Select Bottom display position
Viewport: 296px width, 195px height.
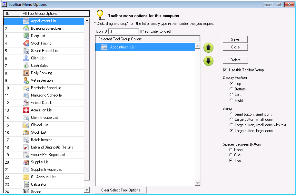[x=231, y=89]
